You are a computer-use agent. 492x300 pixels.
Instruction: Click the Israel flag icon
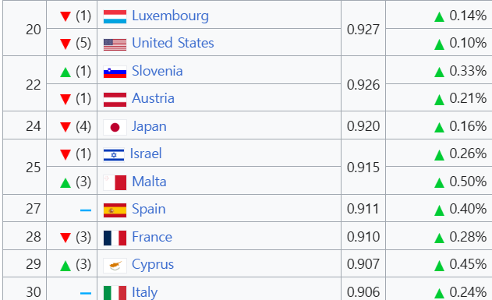tap(114, 155)
